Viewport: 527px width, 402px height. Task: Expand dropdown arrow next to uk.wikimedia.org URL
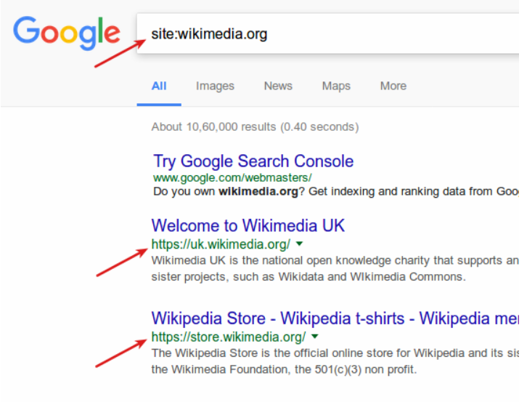(x=300, y=244)
